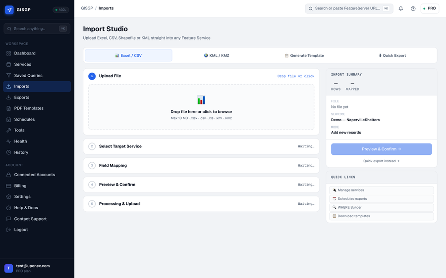This screenshot has width=446, height=278.
Task: Click test@uponex.com account entry
Action: (37, 268)
